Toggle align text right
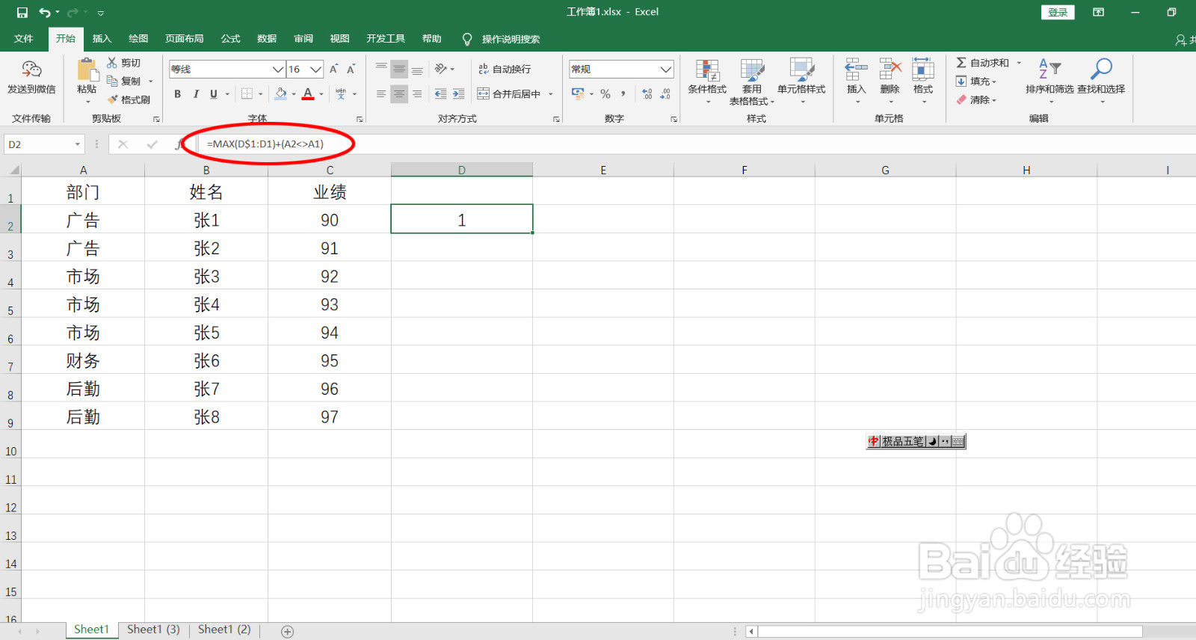 (417, 93)
